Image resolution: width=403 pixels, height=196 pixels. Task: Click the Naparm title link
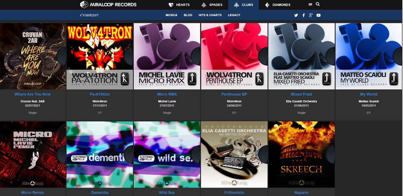[302, 193]
